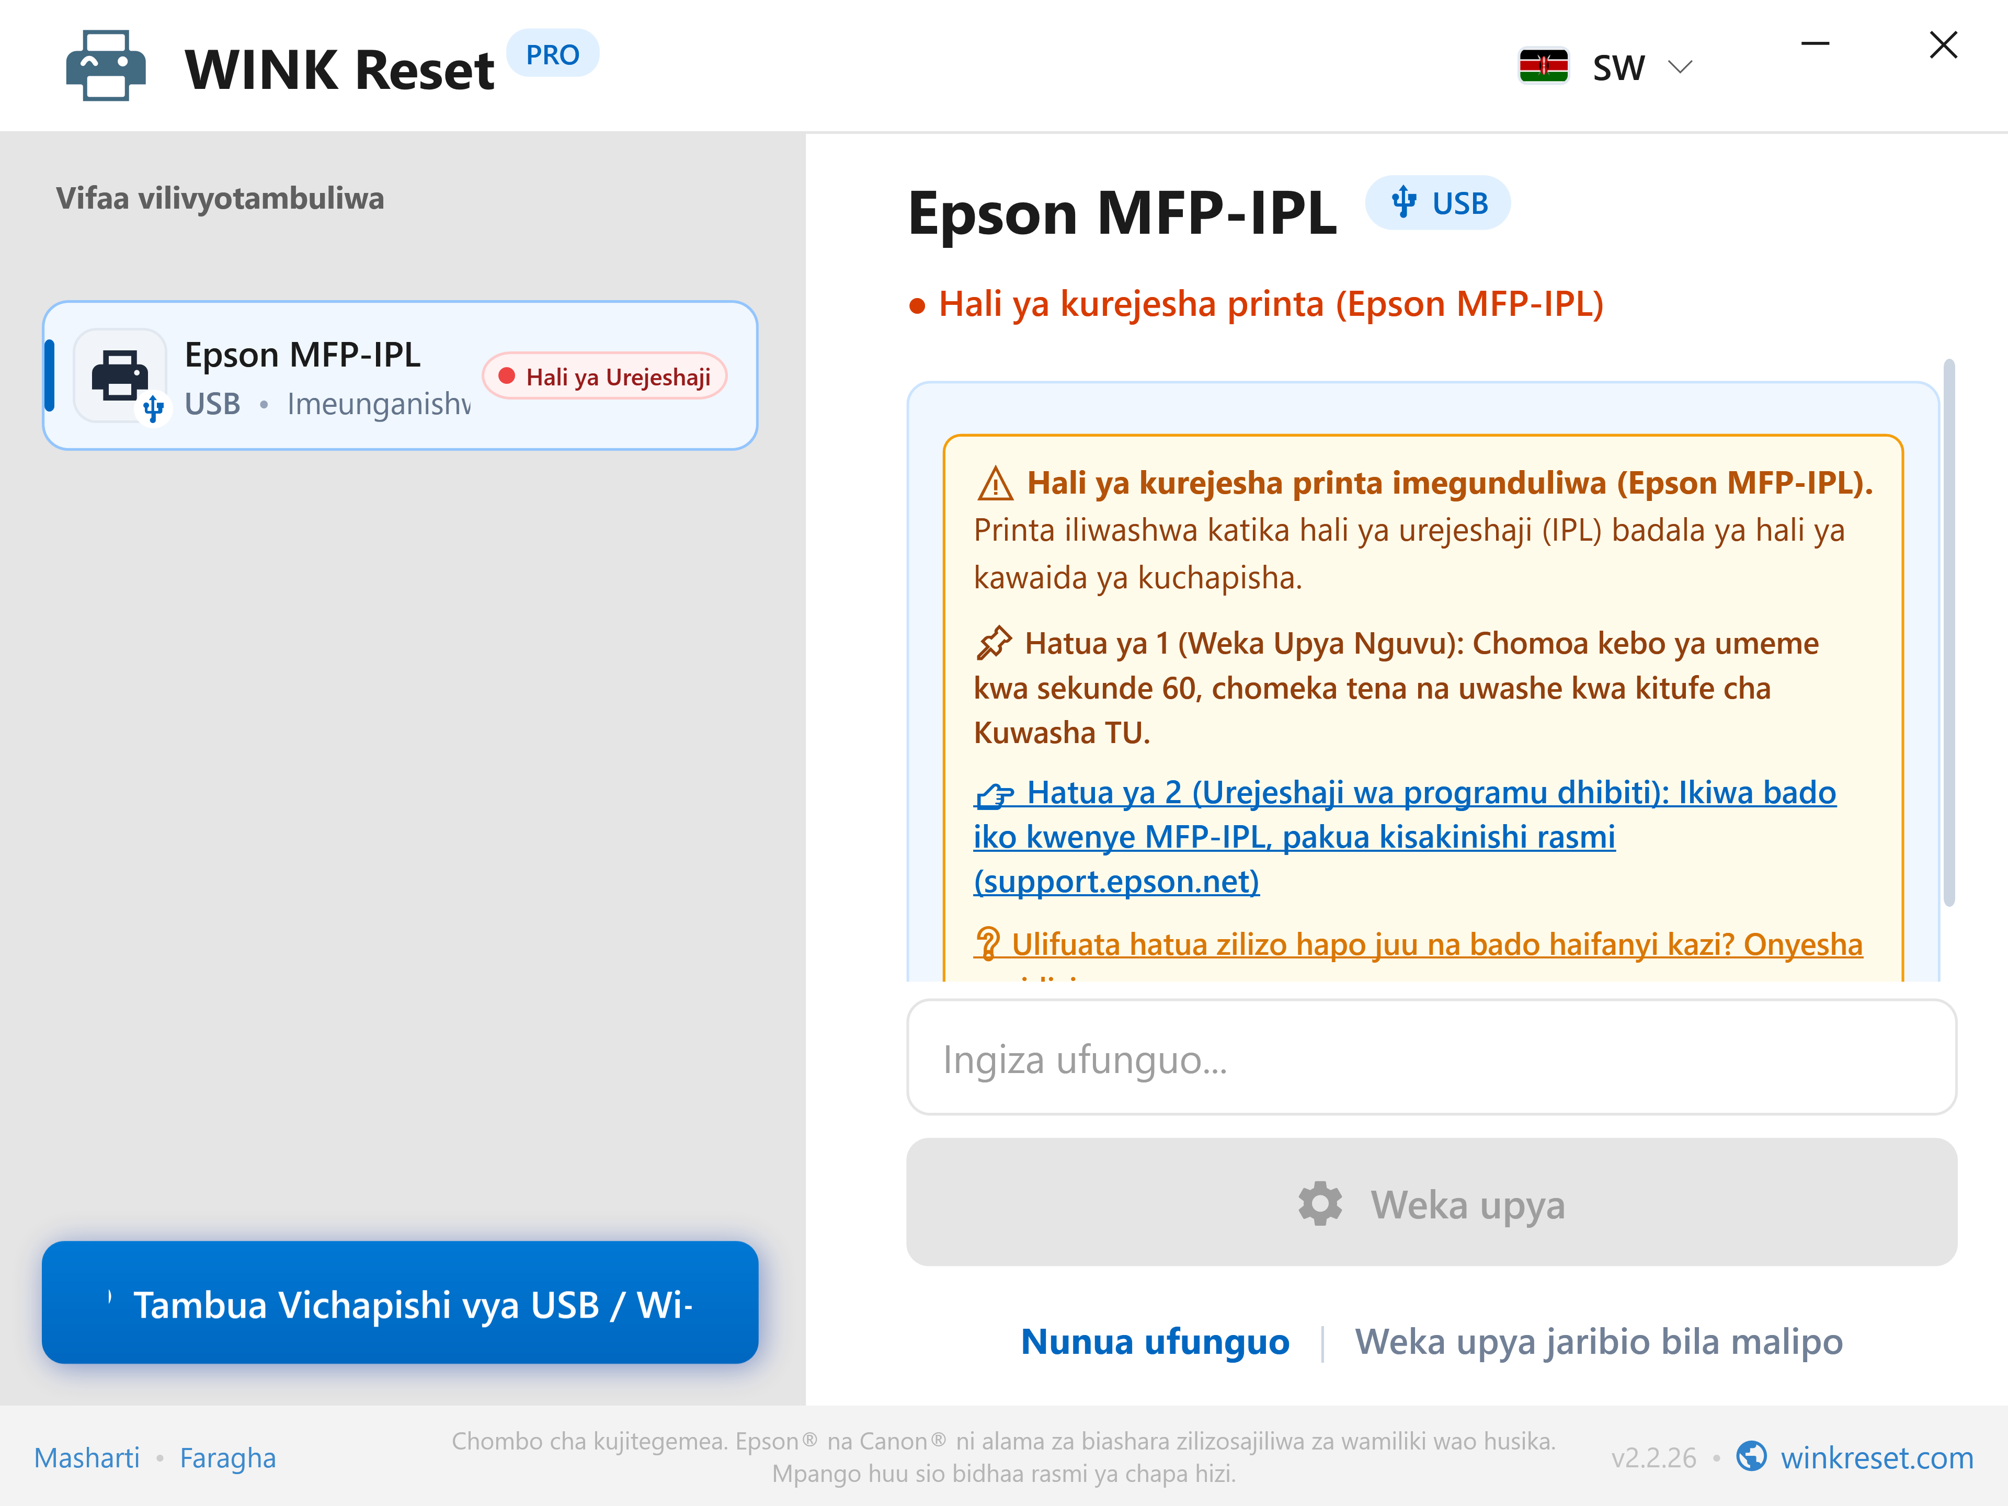The height and width of the screenshot is (1506, 2008).
Task: Click the Chombo cha kujitegemea footer disclaimer text
Action: [x=1004, y=1457]
